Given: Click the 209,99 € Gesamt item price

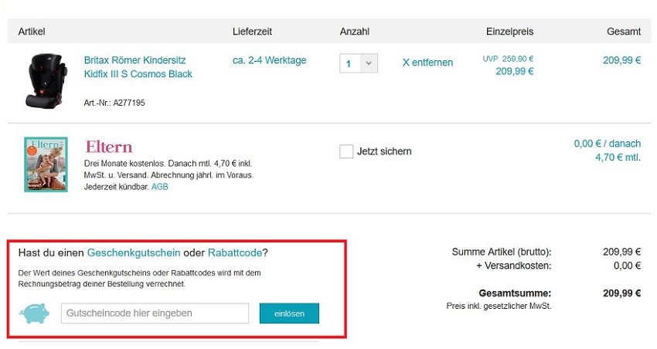Looking at the screenshot, I should click(621, 60).
